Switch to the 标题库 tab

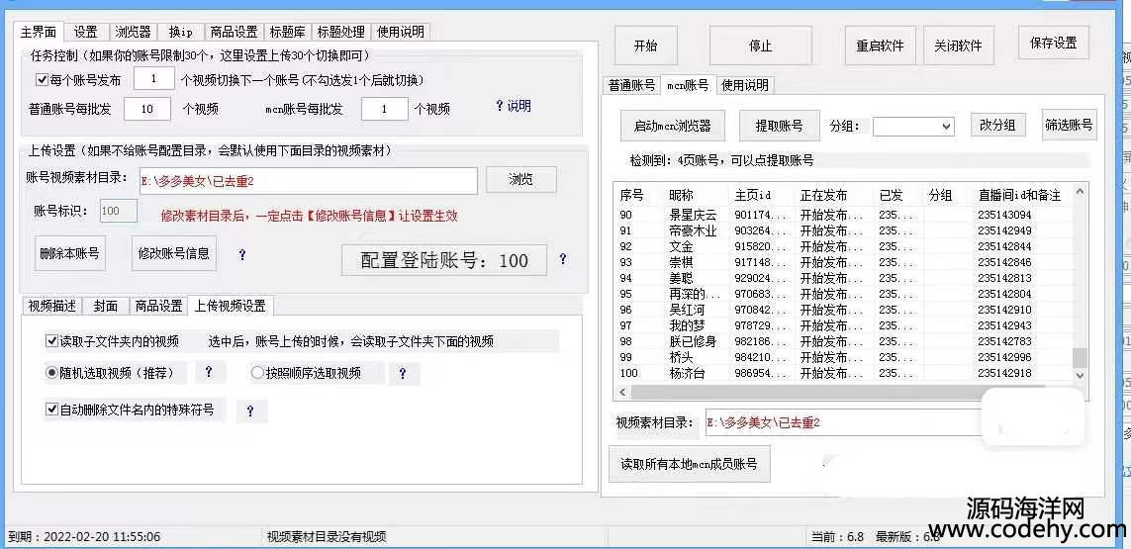(x=287, y=32)
